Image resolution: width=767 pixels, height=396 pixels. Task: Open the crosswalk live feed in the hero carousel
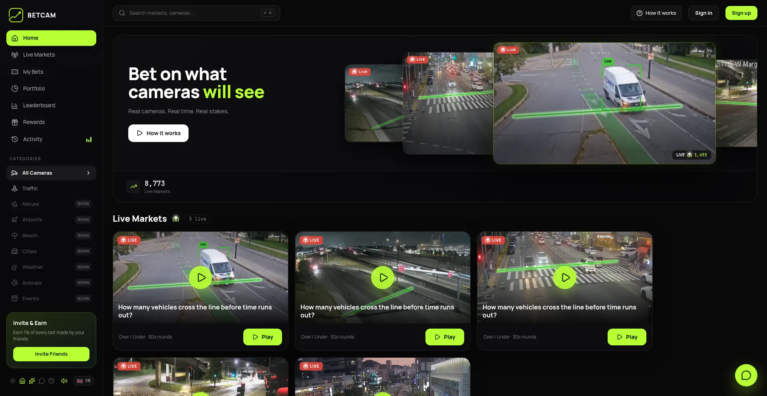(448, 103)
